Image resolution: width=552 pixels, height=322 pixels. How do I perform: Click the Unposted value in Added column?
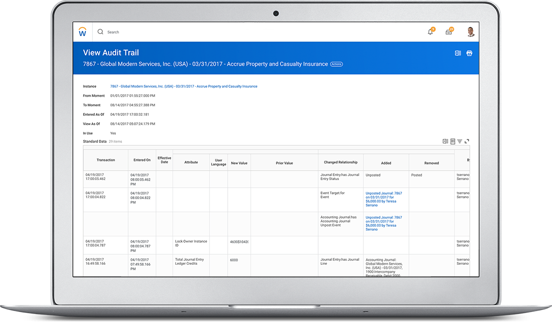(x=373, y=175)
